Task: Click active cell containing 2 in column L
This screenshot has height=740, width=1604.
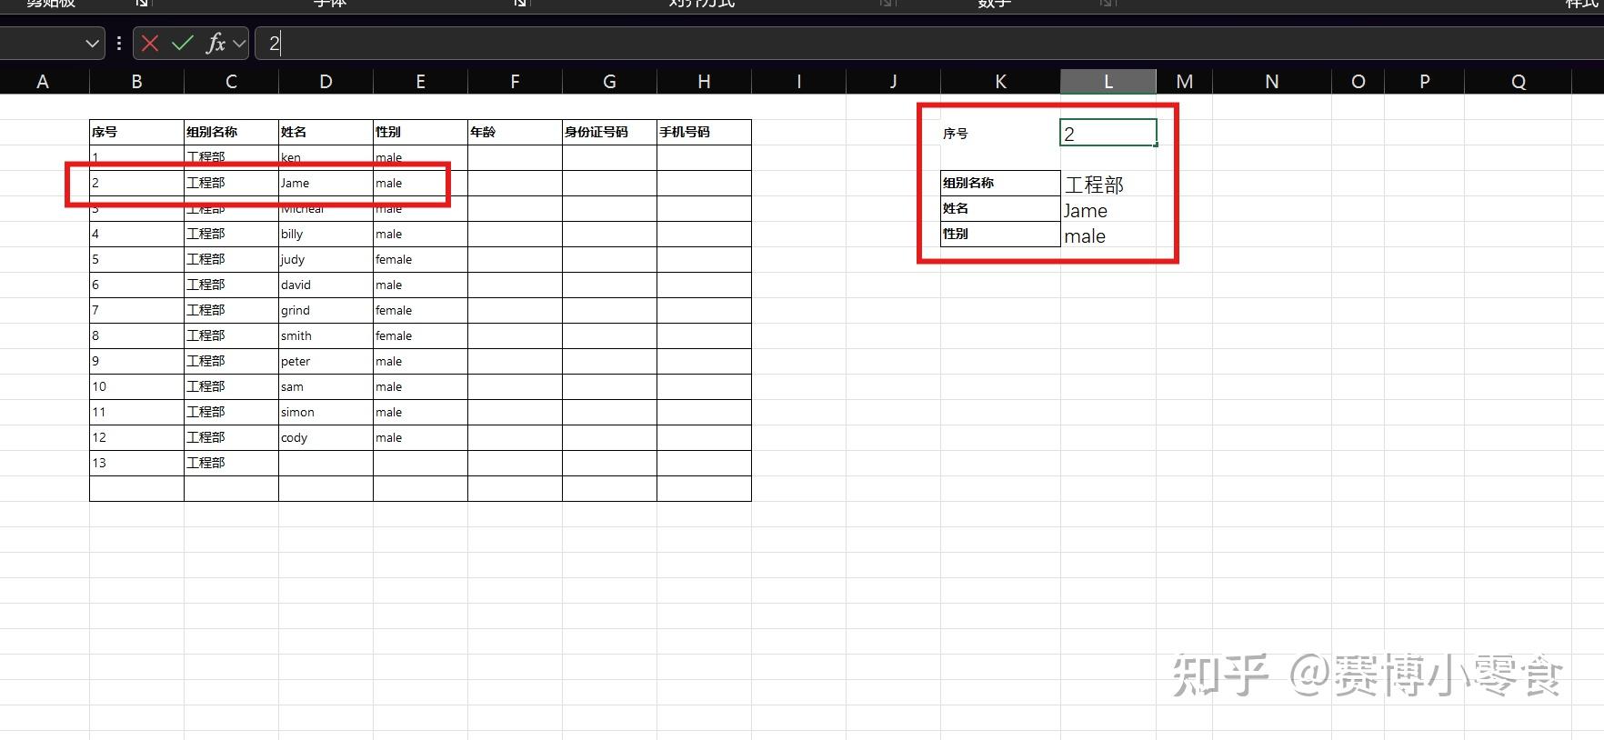Action: click(1108, 133)
